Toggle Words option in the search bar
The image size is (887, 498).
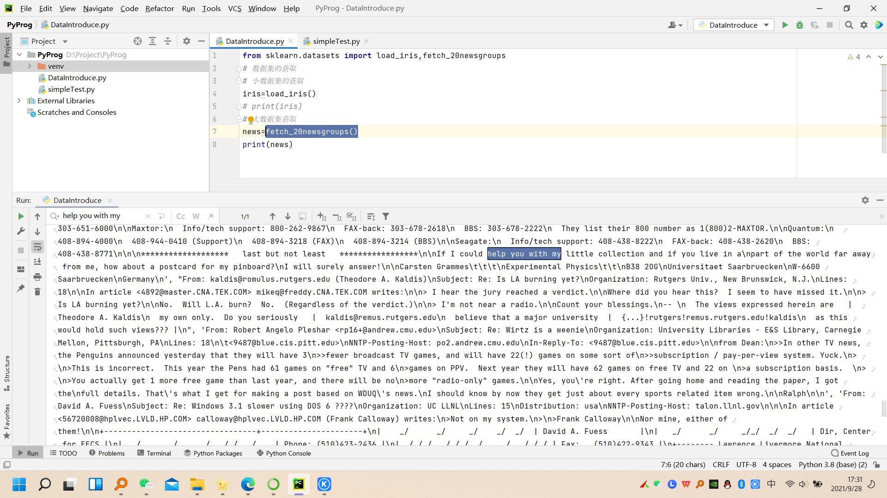tap(196, 216)
